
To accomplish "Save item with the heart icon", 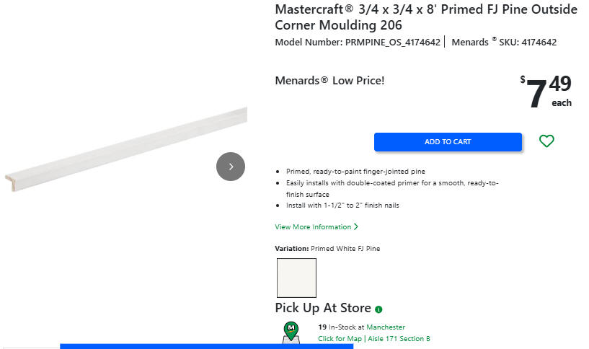I will pyautogui.click(x=546, y=141).
